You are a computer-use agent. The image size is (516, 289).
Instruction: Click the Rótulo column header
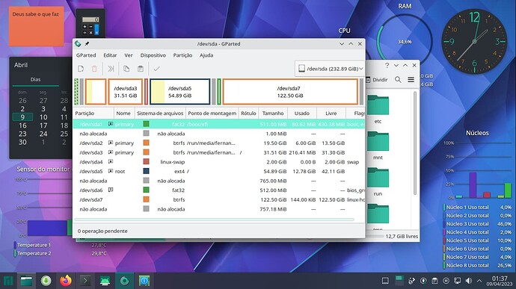coord(248,113)
